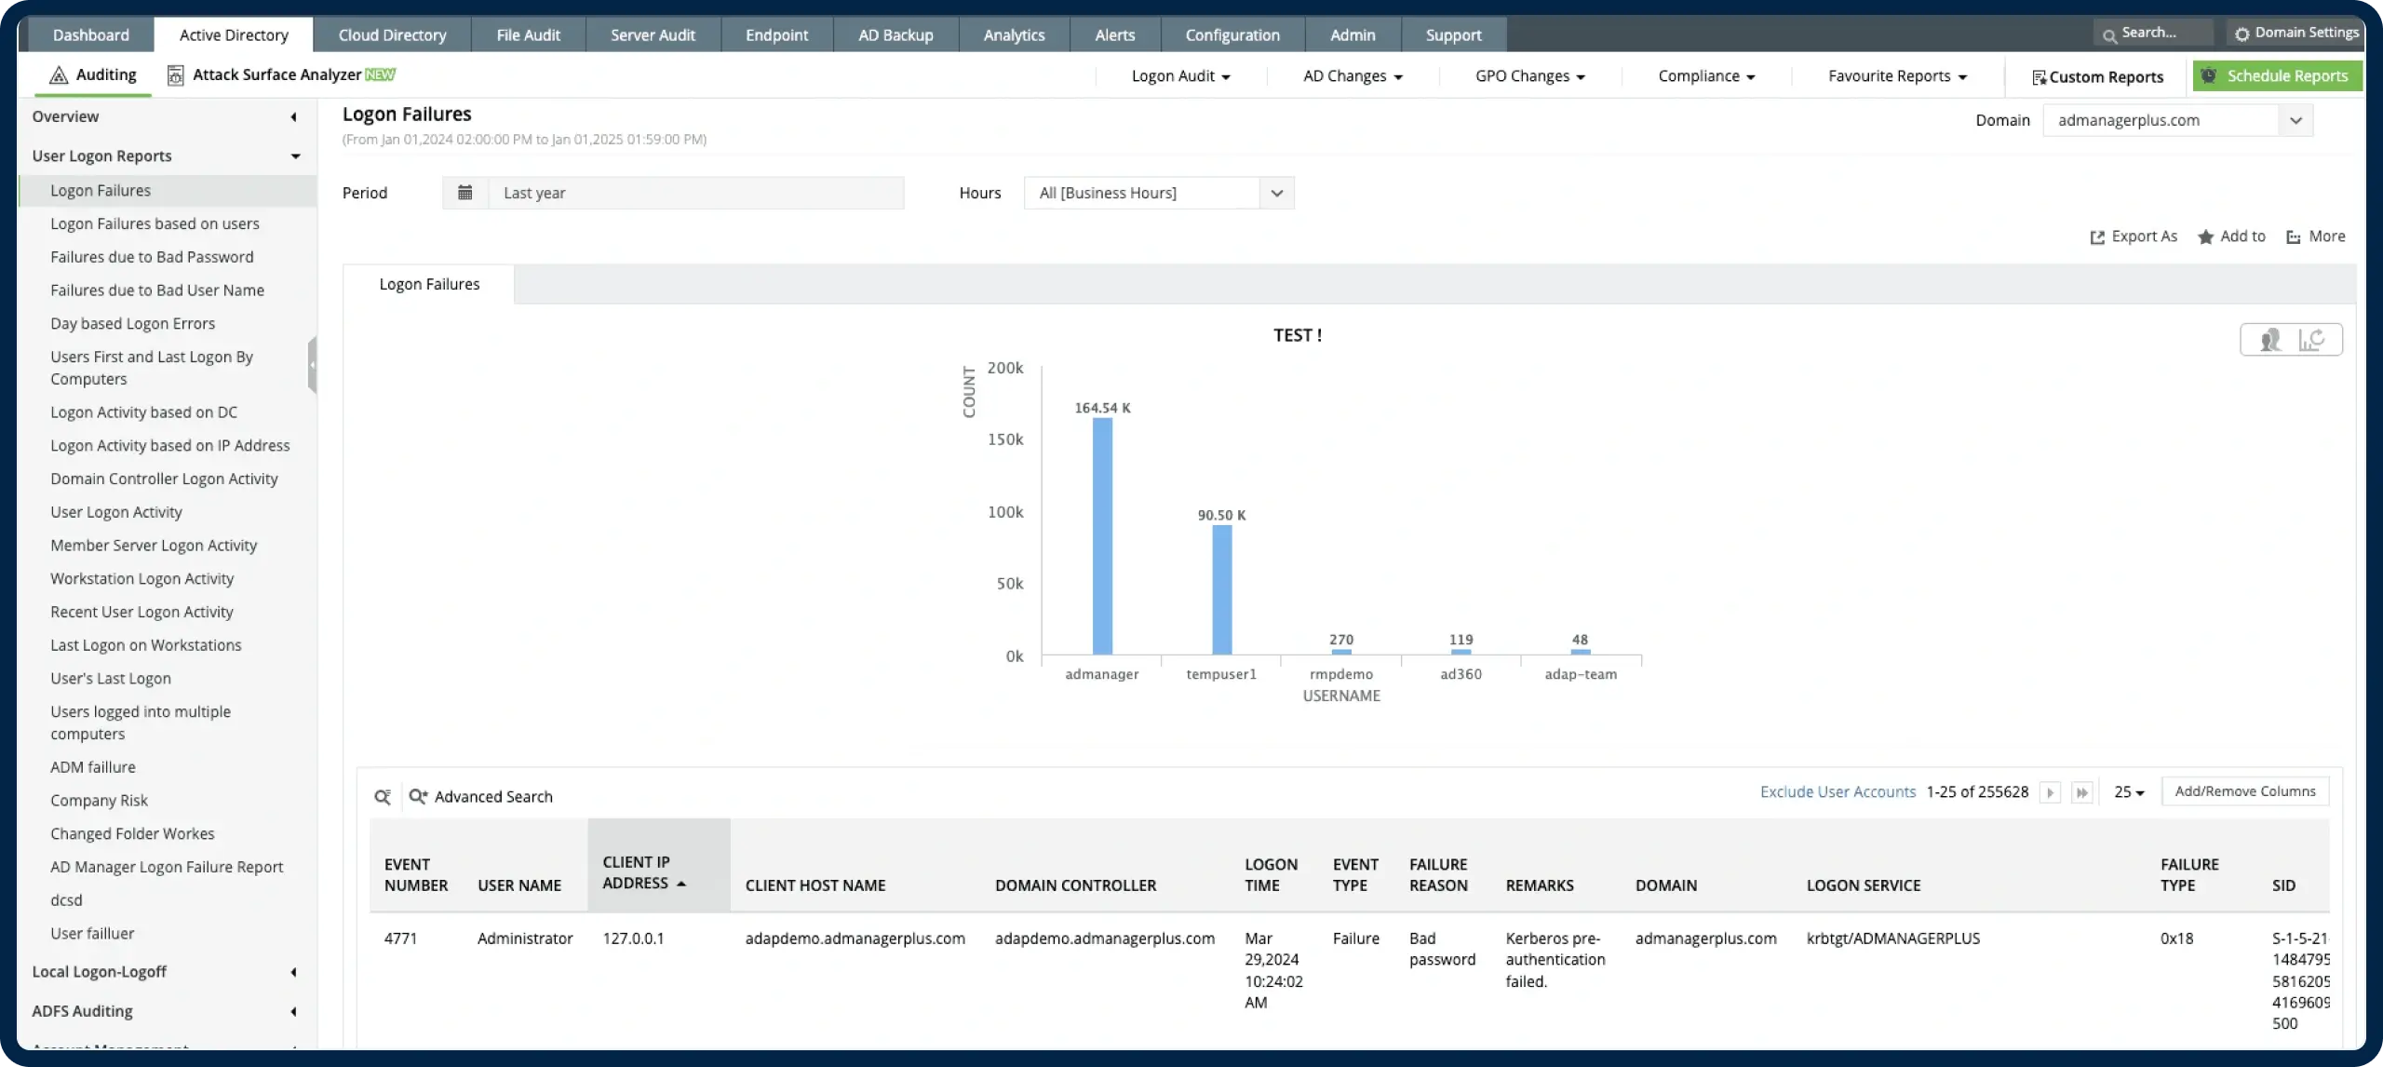Click the refresh chart icon
The height and width of the screenshot is (1067, 2383).
coord(2312,340)
